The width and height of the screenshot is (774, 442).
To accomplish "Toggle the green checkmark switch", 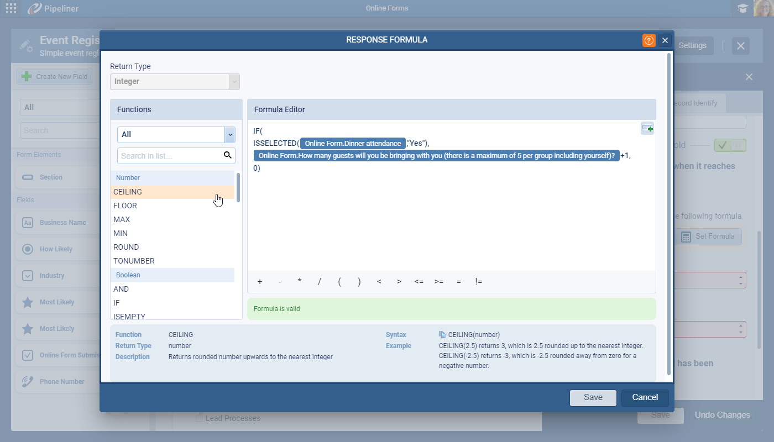I will click(730, 145).
